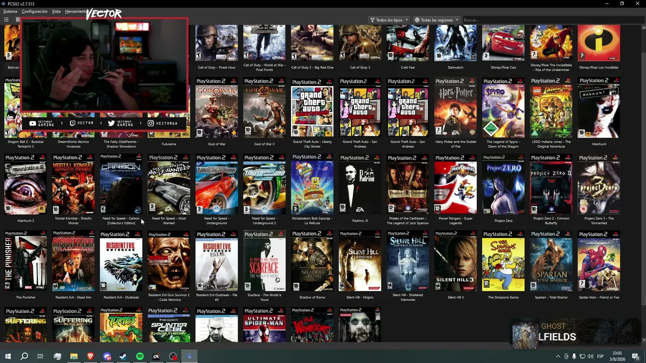The width and height of the screenshot is (646, 363).
Task: Select Need for Speed Most Wanted cover
Action: [169, 185]
